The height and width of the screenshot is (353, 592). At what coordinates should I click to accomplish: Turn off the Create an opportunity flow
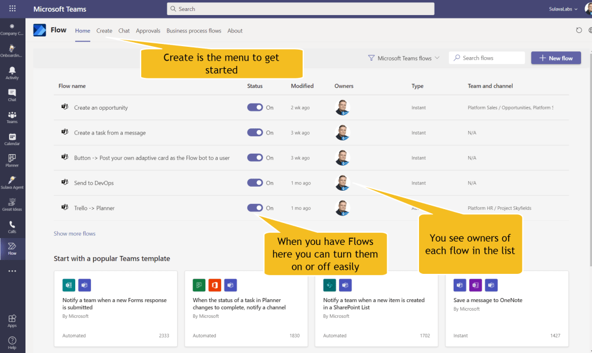click(x=255, y=107)
